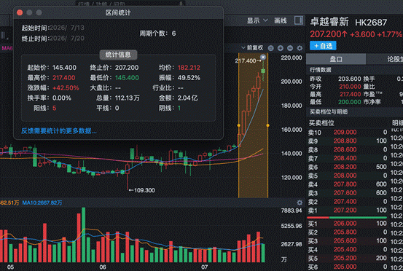403x271 pixels.
Task: Toggle the right sidebar panel icon
Action: coord(299,20)
